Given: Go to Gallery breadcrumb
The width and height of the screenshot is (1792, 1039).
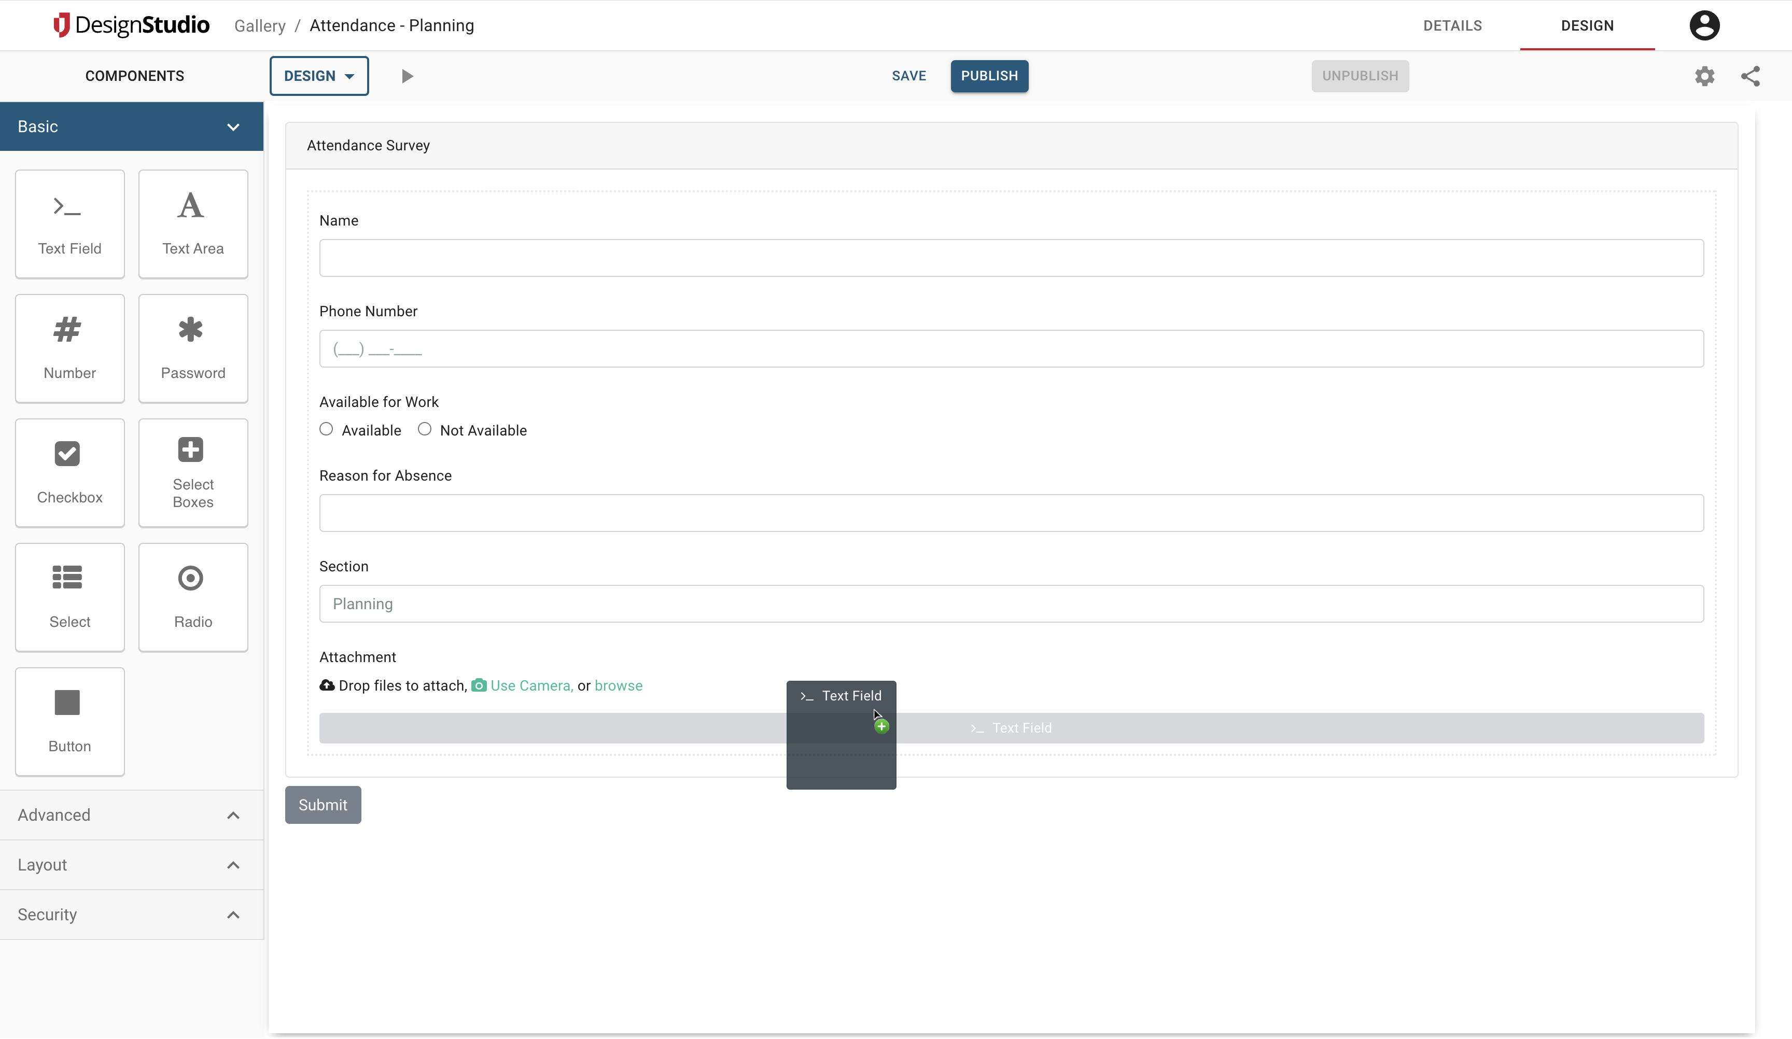Looking at the screenshot, I should coord(260,25).
